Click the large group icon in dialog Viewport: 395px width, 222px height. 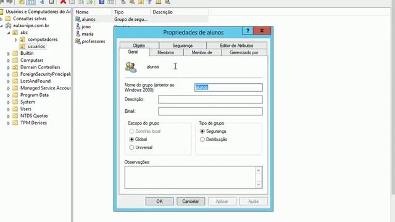point(131,67)
